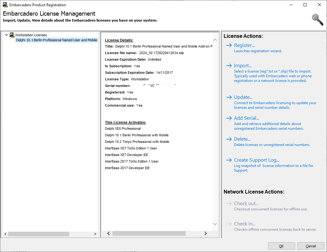Confirm with the OK button
This screenshot has width=327, height=252.
[x=281, y=246]
